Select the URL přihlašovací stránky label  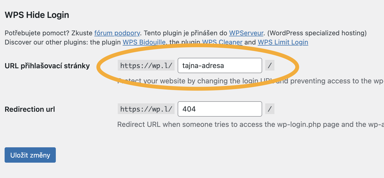[47, 66]
